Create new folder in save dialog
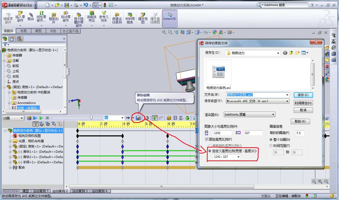The height and width of the screenshot is (200, 339). click(x=297, y=53)
